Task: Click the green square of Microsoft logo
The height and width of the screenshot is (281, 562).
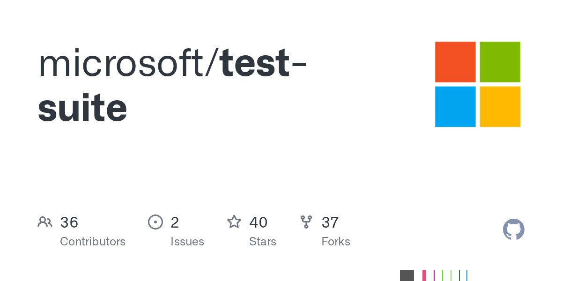Action: pyautogui.click(x=500, y=62)
